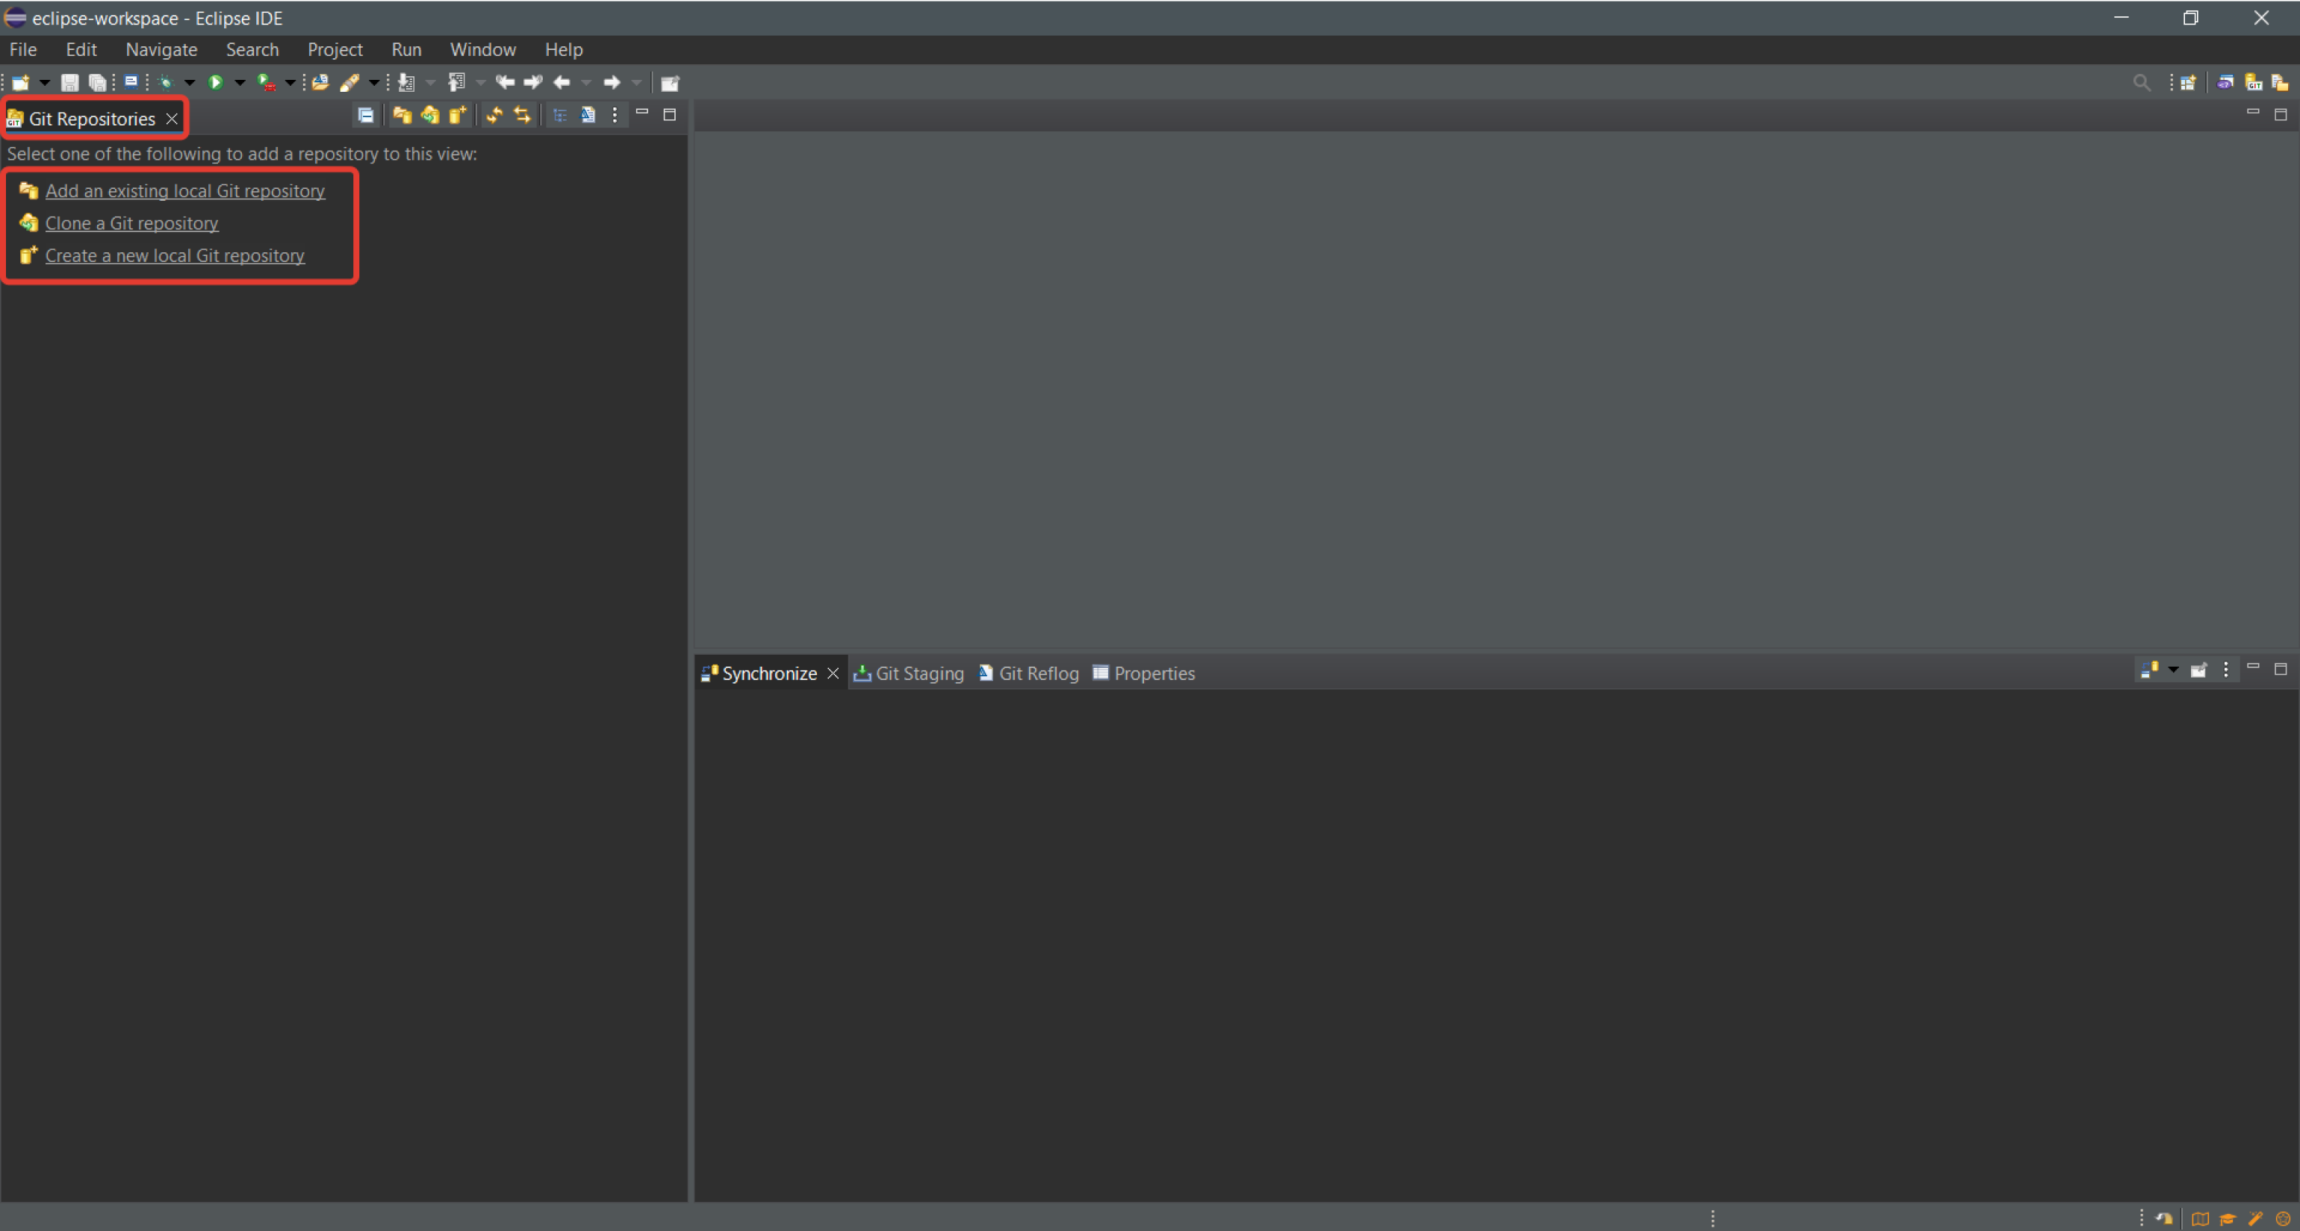Open Git Repositories View Menu (three dots)
The height and width of the screenshot is (1231, 2300).
[615, 115]
